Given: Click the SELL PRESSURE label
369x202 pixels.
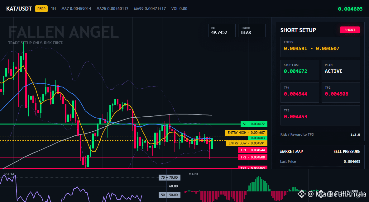Looking at the screenshot, I should point(347,152).
